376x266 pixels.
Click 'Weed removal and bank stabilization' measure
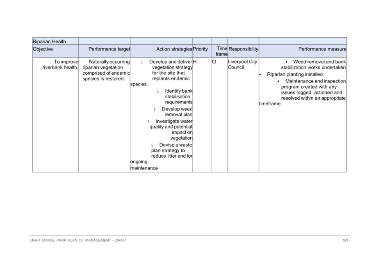tap(313, 64)
